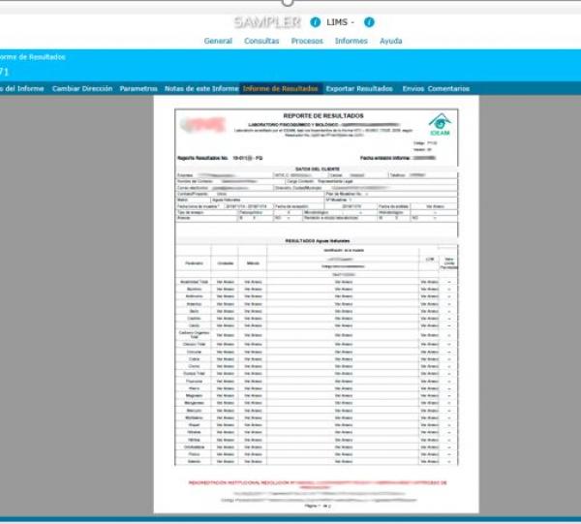Click the info icon next to SAMPLER
This screenshot has width=581, height=524.
[316, 22]
